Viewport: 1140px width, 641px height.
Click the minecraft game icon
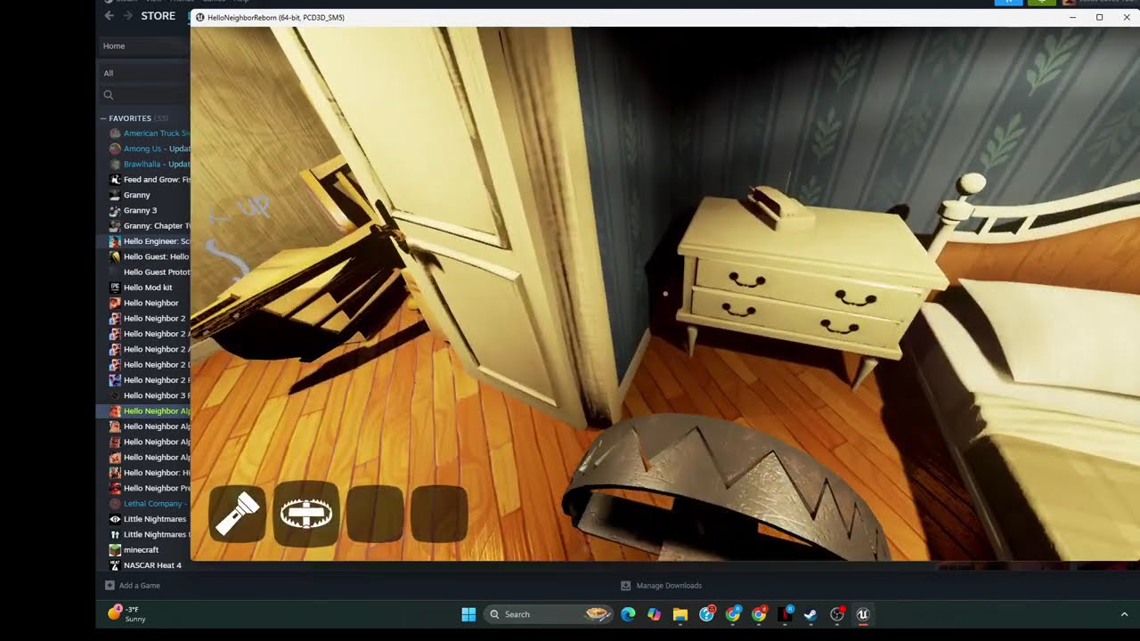[115, 550]
